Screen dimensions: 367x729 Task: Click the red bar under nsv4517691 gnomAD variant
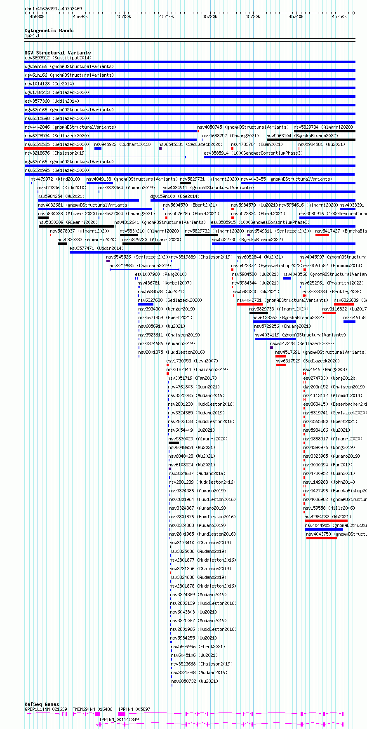coord(281,356)
